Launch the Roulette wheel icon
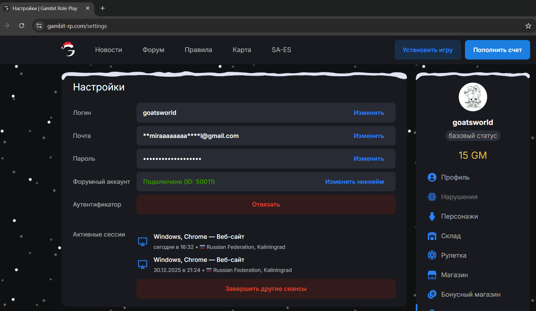This screenshot has width=536, height=311. [432, 255]
